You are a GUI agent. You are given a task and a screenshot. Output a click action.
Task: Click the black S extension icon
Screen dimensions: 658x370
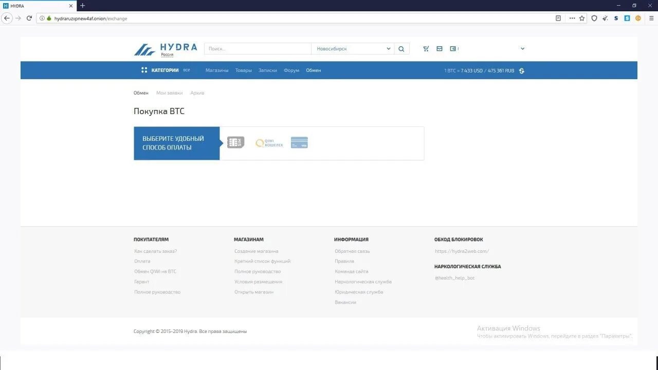click(x=616, y=18)
